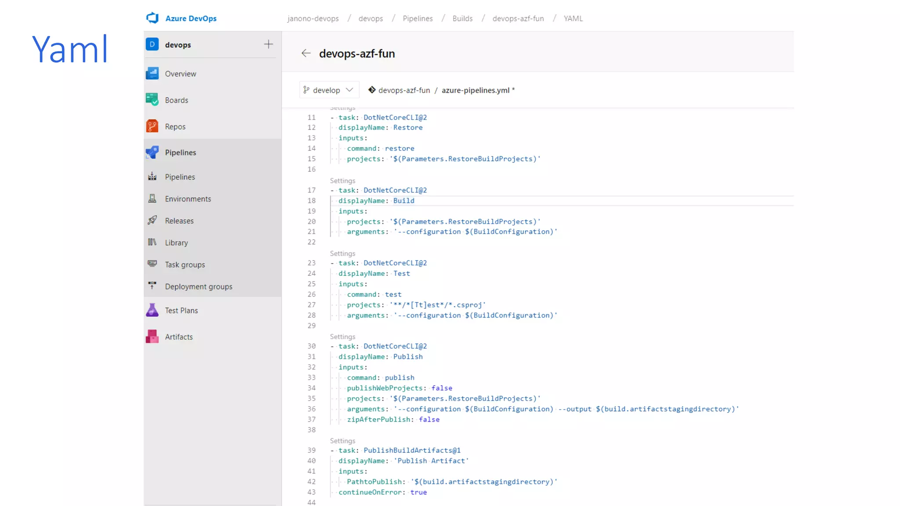This screenshot has height=506, width=900.
Task: Open the Boards section icon
Action: point(152,100)
